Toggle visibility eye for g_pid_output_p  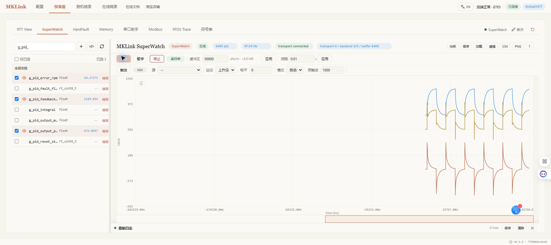[24, 131]
